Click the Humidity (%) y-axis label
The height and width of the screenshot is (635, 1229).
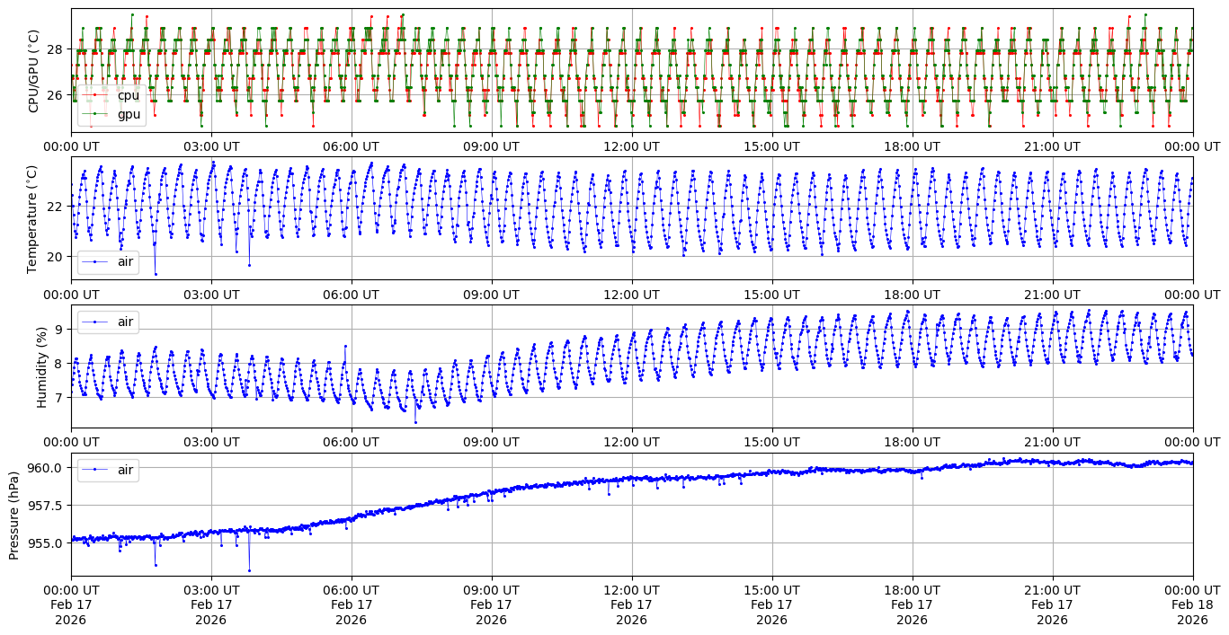[x=41, y=366]
